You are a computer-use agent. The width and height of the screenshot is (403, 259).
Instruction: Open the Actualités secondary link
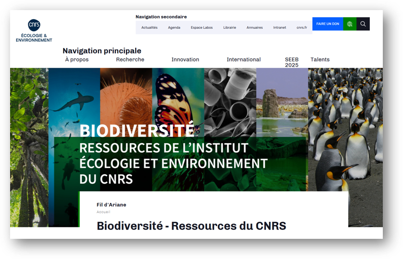click(x=150, y=27)
